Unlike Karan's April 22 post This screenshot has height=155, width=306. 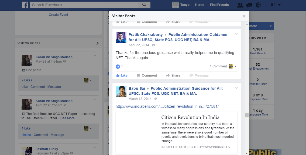coord(26,135)
